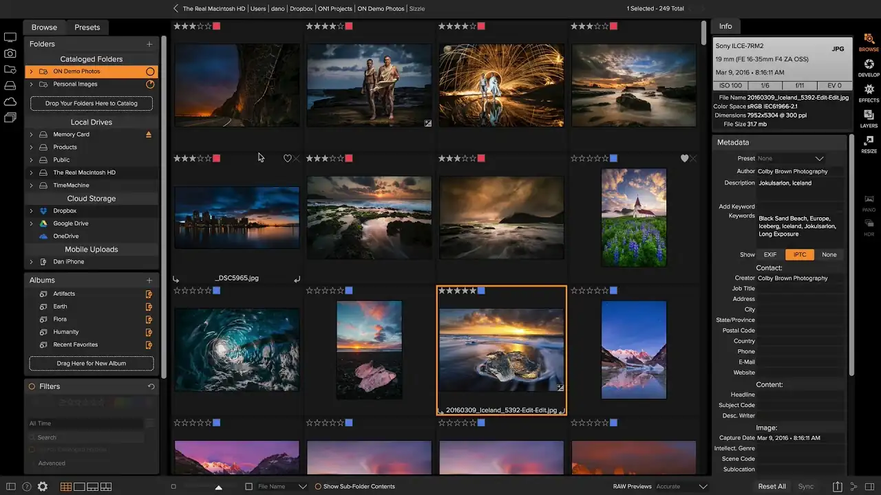Eject the Memory Card drive
Viewport: 881px width, 495px height.
(x=149, y=135)
